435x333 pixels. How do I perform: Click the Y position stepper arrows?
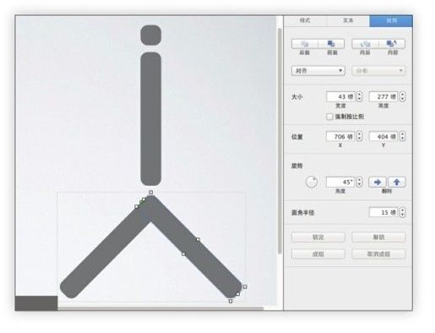402,137
